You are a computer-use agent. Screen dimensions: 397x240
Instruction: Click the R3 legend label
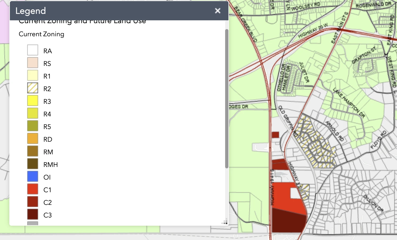47,102
